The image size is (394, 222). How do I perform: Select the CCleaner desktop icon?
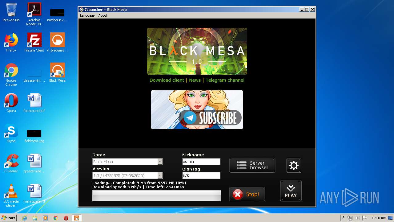point(11,163)
